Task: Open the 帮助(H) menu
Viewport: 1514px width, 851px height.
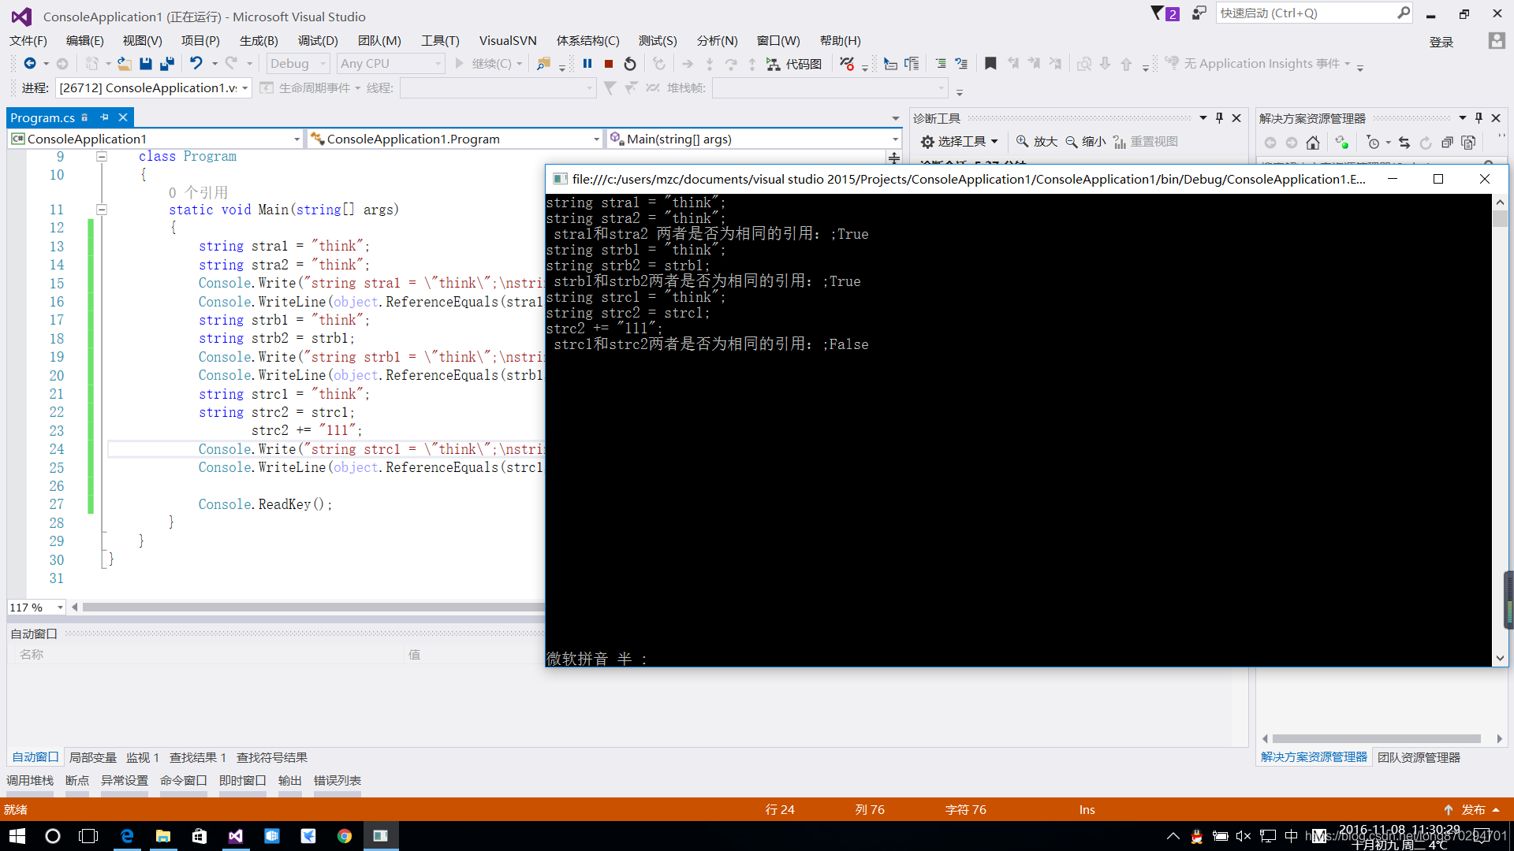Action: coord(841,41)
